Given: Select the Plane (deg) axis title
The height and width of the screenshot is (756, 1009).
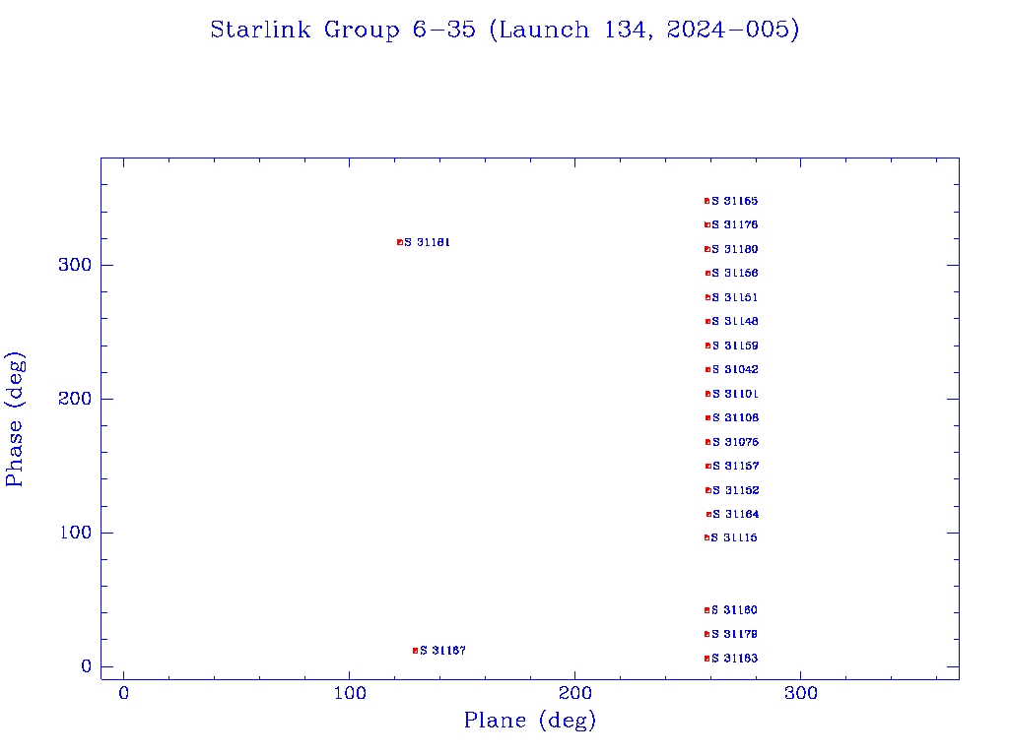Looking at the screenshot, I should [530, 721].
